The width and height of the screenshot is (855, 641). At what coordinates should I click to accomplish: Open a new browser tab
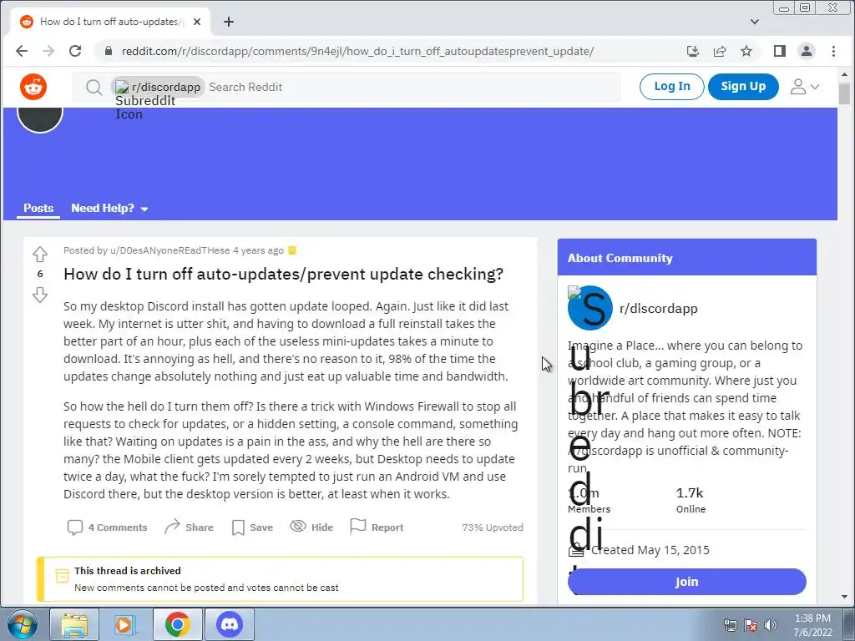coord(229,22)
